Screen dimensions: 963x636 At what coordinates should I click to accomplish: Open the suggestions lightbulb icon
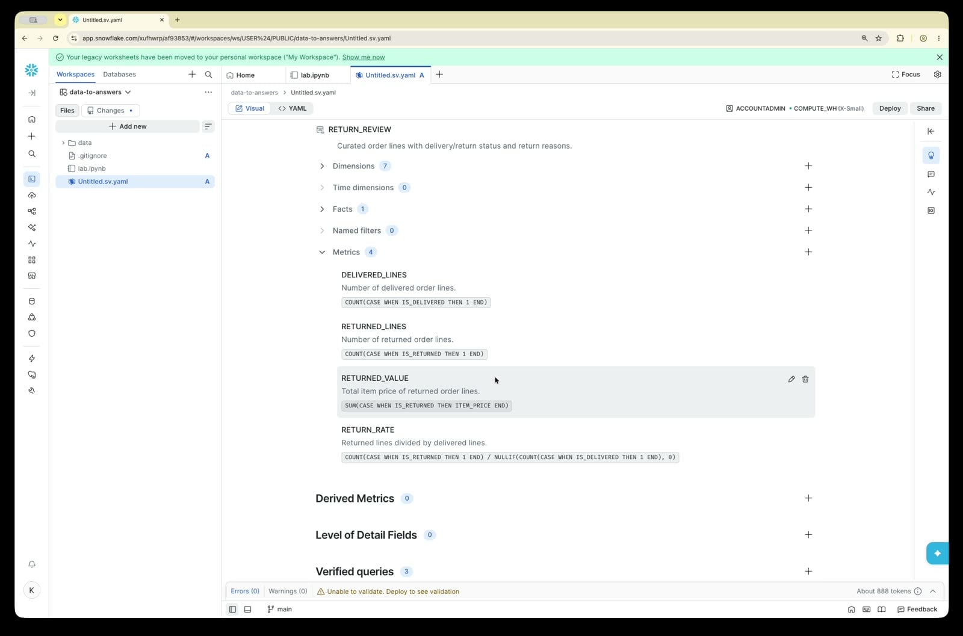point(931,155)
